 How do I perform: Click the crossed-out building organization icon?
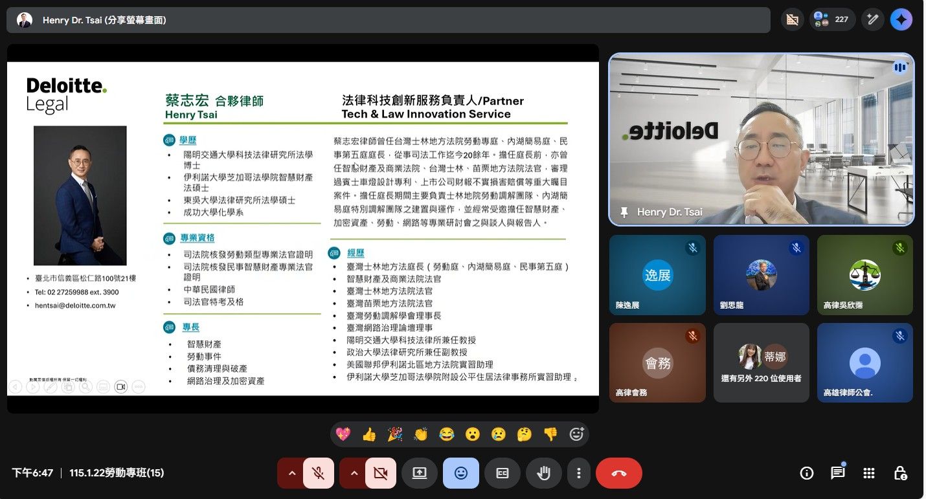[x=791, y=19]
